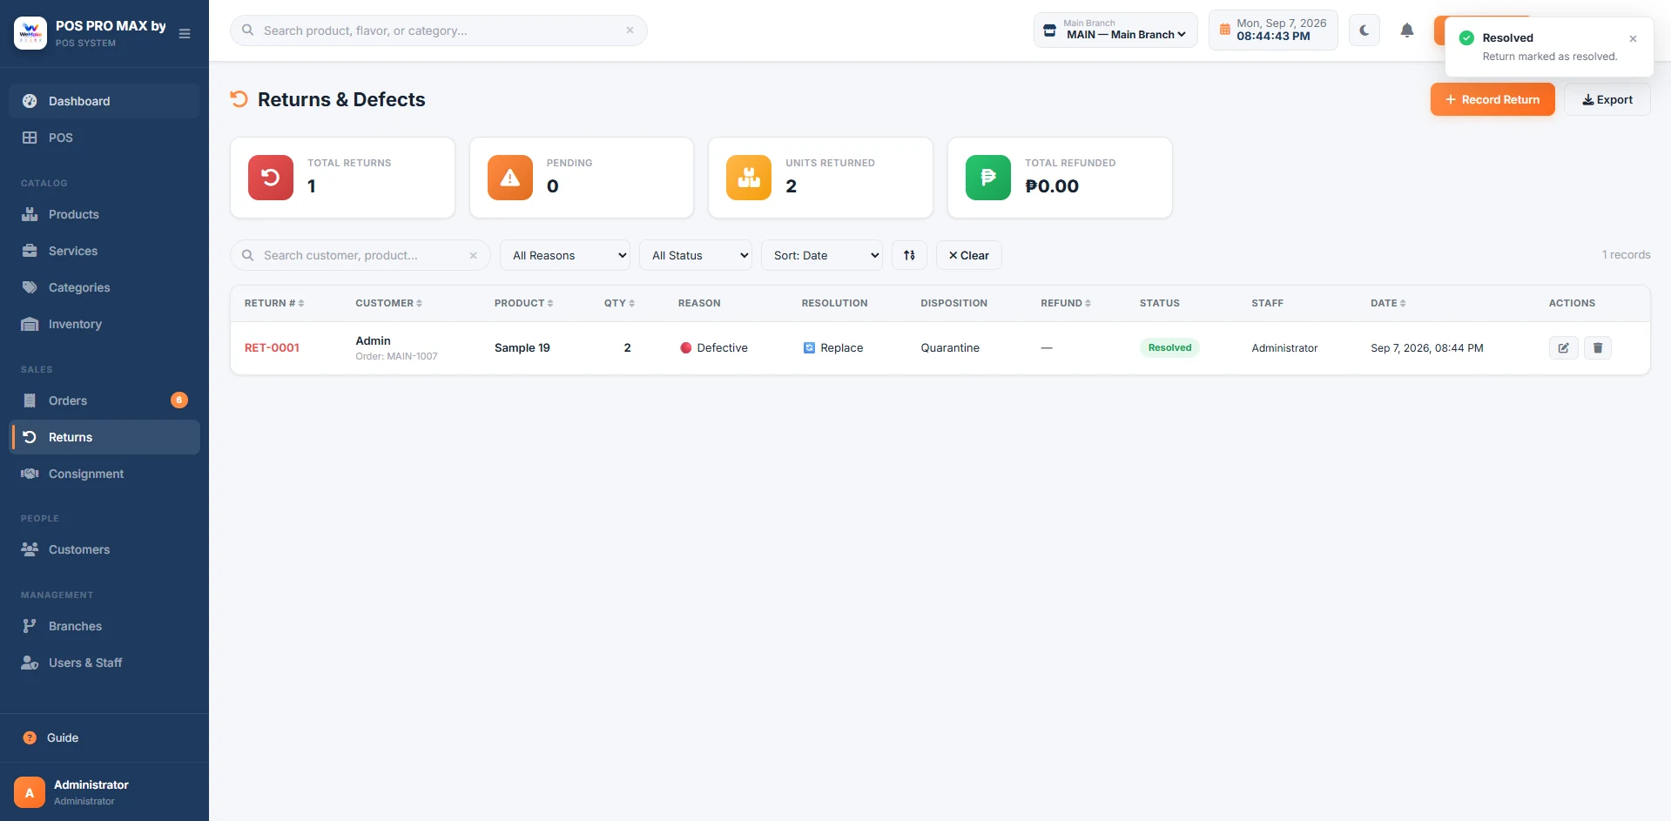Export the returns list
The width and height of the screenshot is (1671, 821).
pos(1607,99)
